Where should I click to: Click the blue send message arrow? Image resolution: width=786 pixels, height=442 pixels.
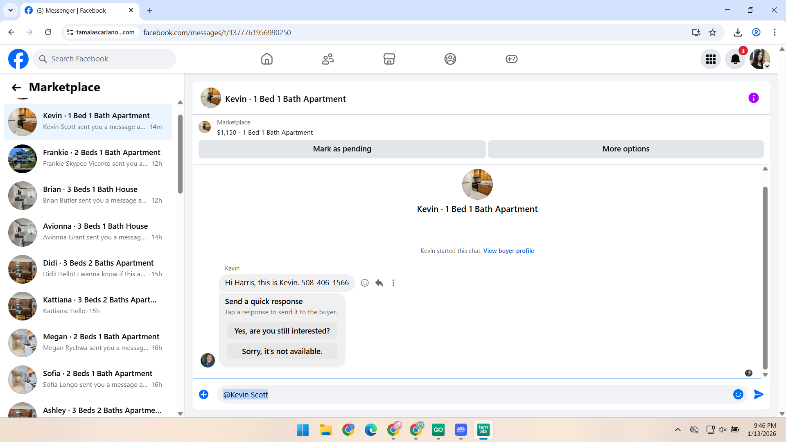coord(758,394)
